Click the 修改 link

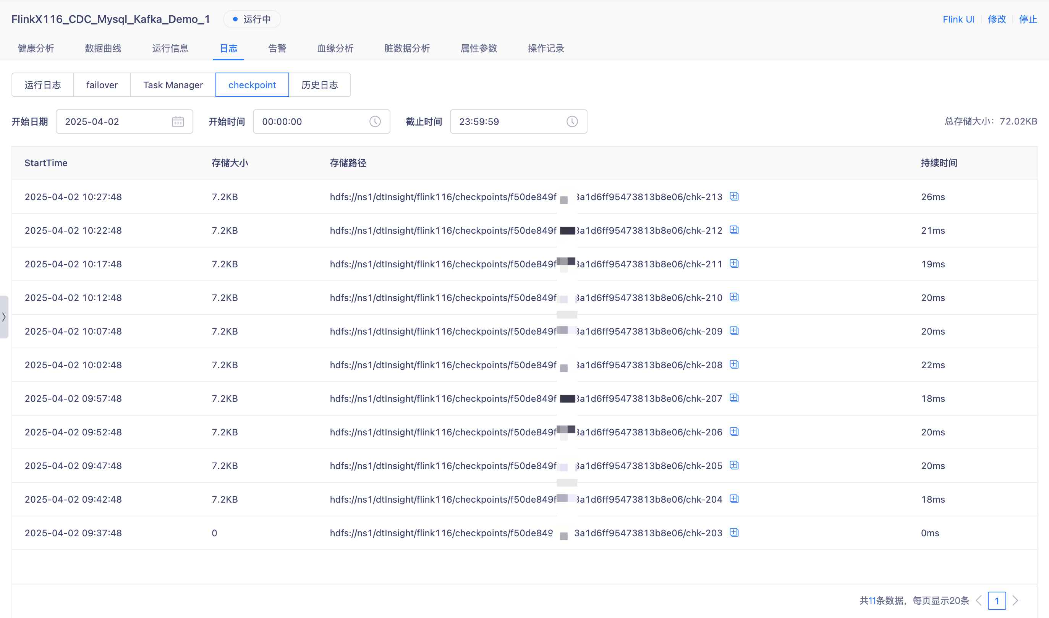pos(997,19)
